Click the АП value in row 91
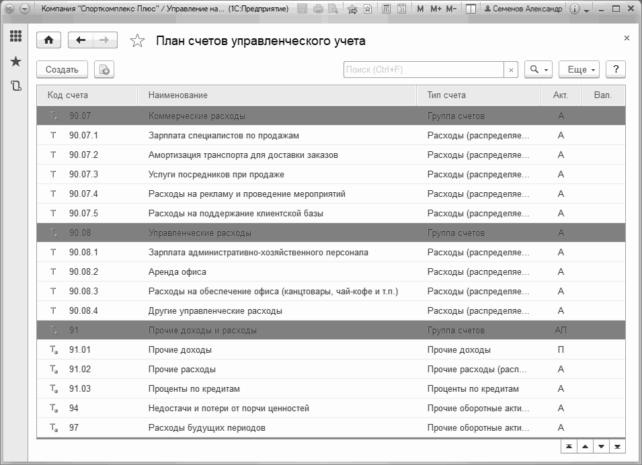This screenshot has height=465, width=642. [561, 331]
